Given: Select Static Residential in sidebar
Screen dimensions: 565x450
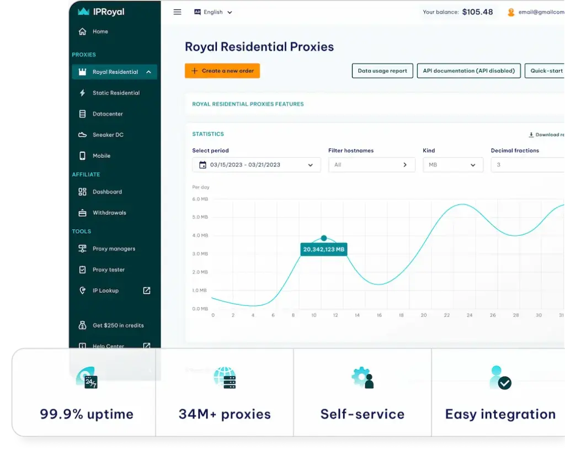Looking at the screenshot, I should pos(115,93).
